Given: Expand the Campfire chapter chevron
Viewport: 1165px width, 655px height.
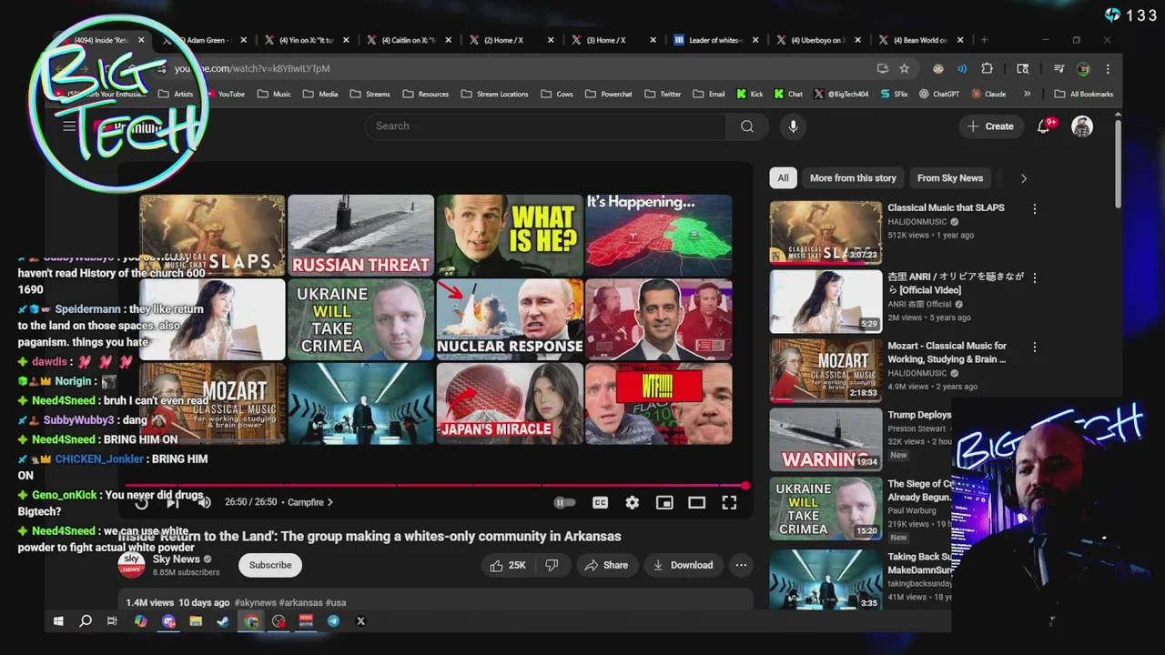Looking at the screenshot, I should pos(330,502).
